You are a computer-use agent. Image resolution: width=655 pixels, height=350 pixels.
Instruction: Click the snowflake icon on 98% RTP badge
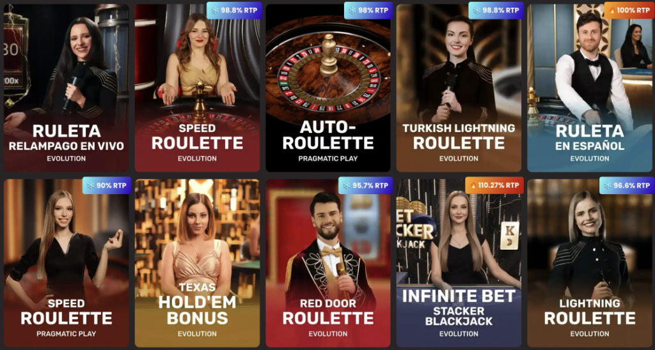(352, 10)
